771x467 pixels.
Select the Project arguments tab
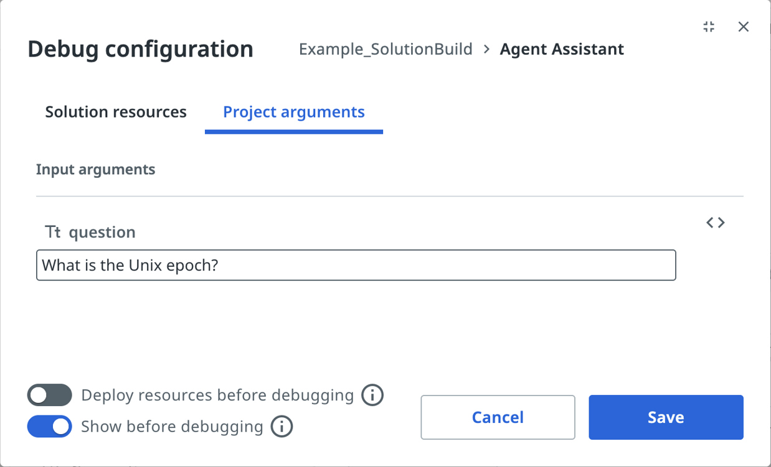point(293,112)
